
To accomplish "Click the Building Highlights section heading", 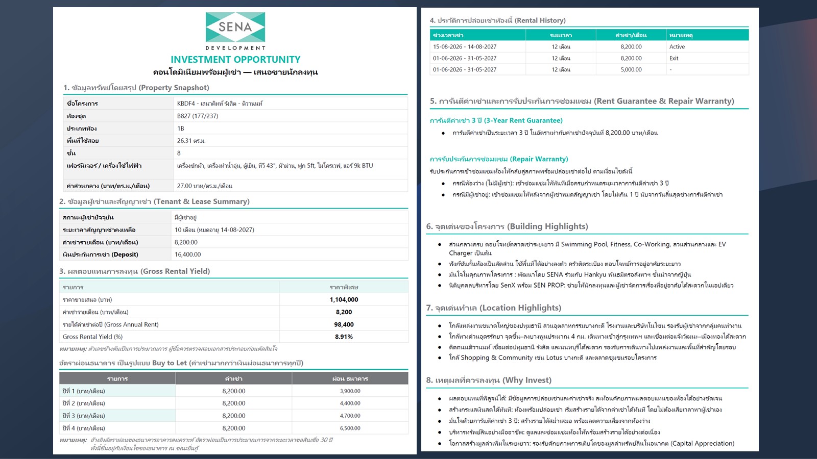I will click(x=507, y=226).
